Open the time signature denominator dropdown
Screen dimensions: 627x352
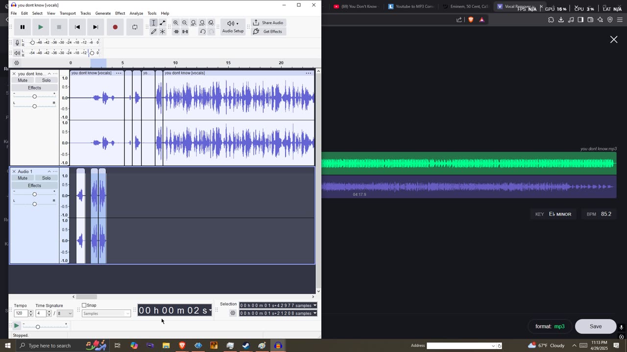(65, 313)
